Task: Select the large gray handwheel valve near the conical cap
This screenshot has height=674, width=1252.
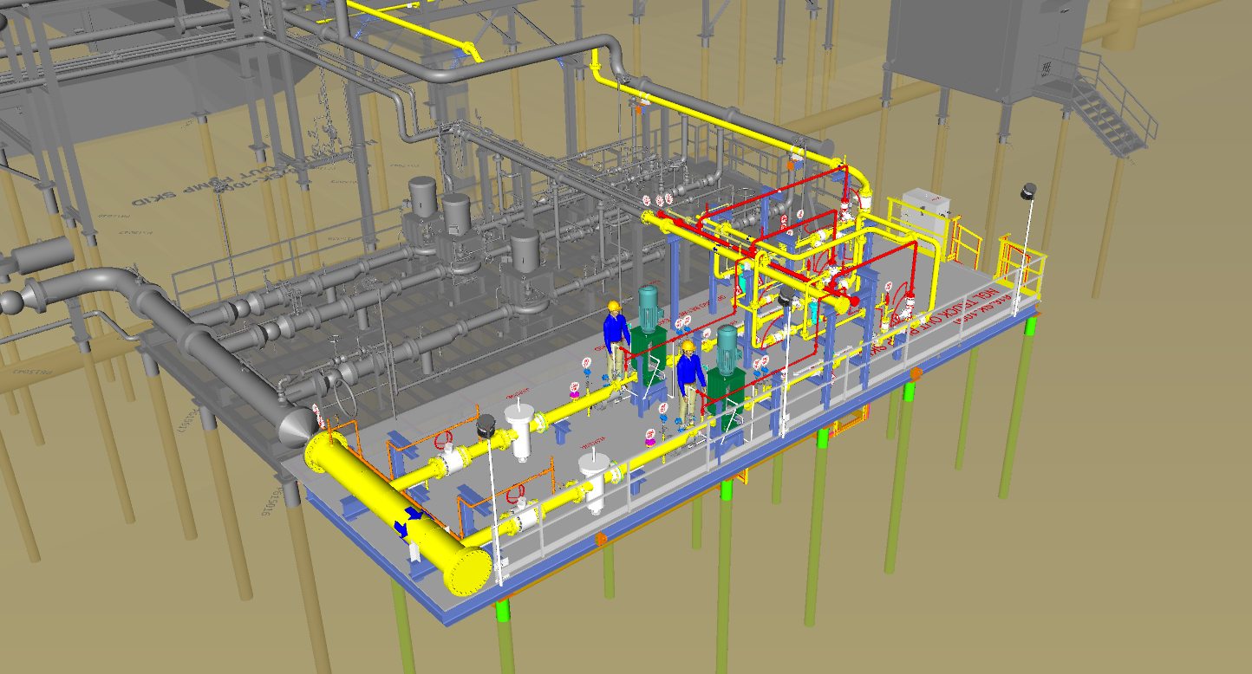Action: 345,399
